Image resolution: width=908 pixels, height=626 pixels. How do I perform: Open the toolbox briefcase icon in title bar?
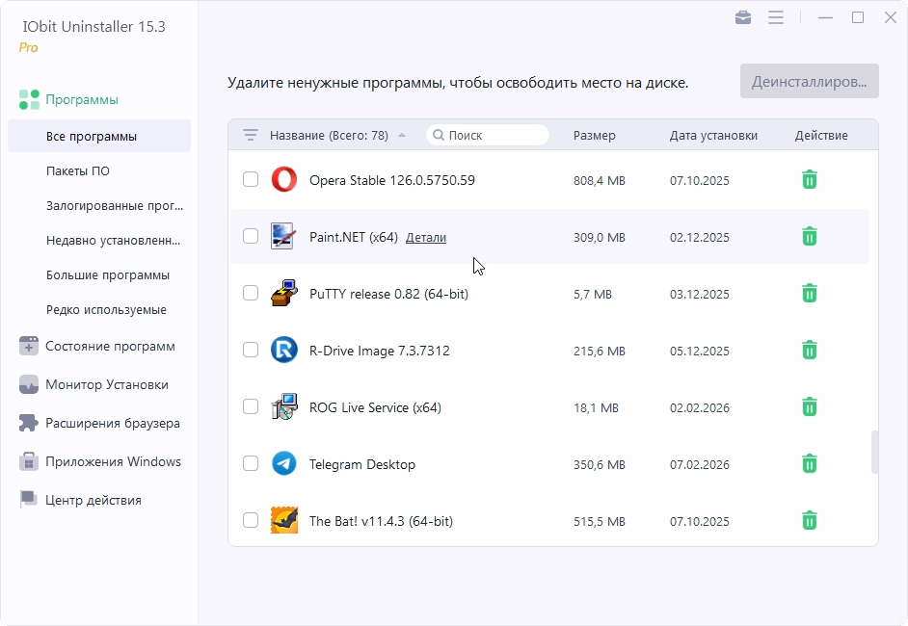[x=742, y=18]
